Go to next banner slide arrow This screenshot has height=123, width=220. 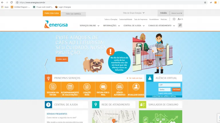pyautogui.click(x=181, y=66)
